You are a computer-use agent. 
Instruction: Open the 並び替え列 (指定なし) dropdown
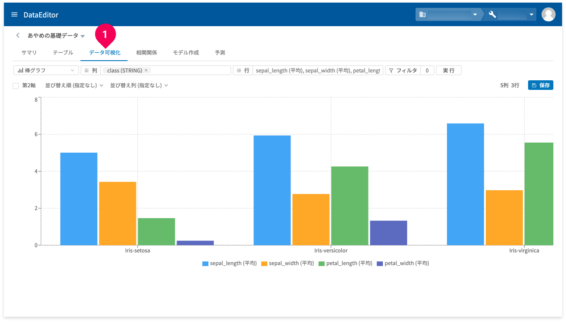coord(139,86)
